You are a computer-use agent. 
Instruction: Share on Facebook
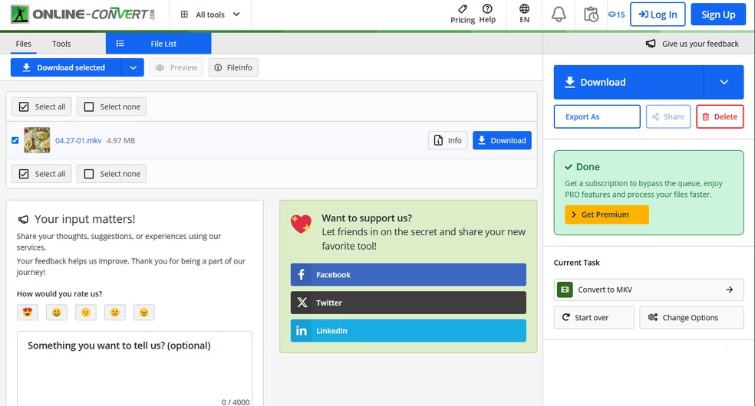[408, 275]
